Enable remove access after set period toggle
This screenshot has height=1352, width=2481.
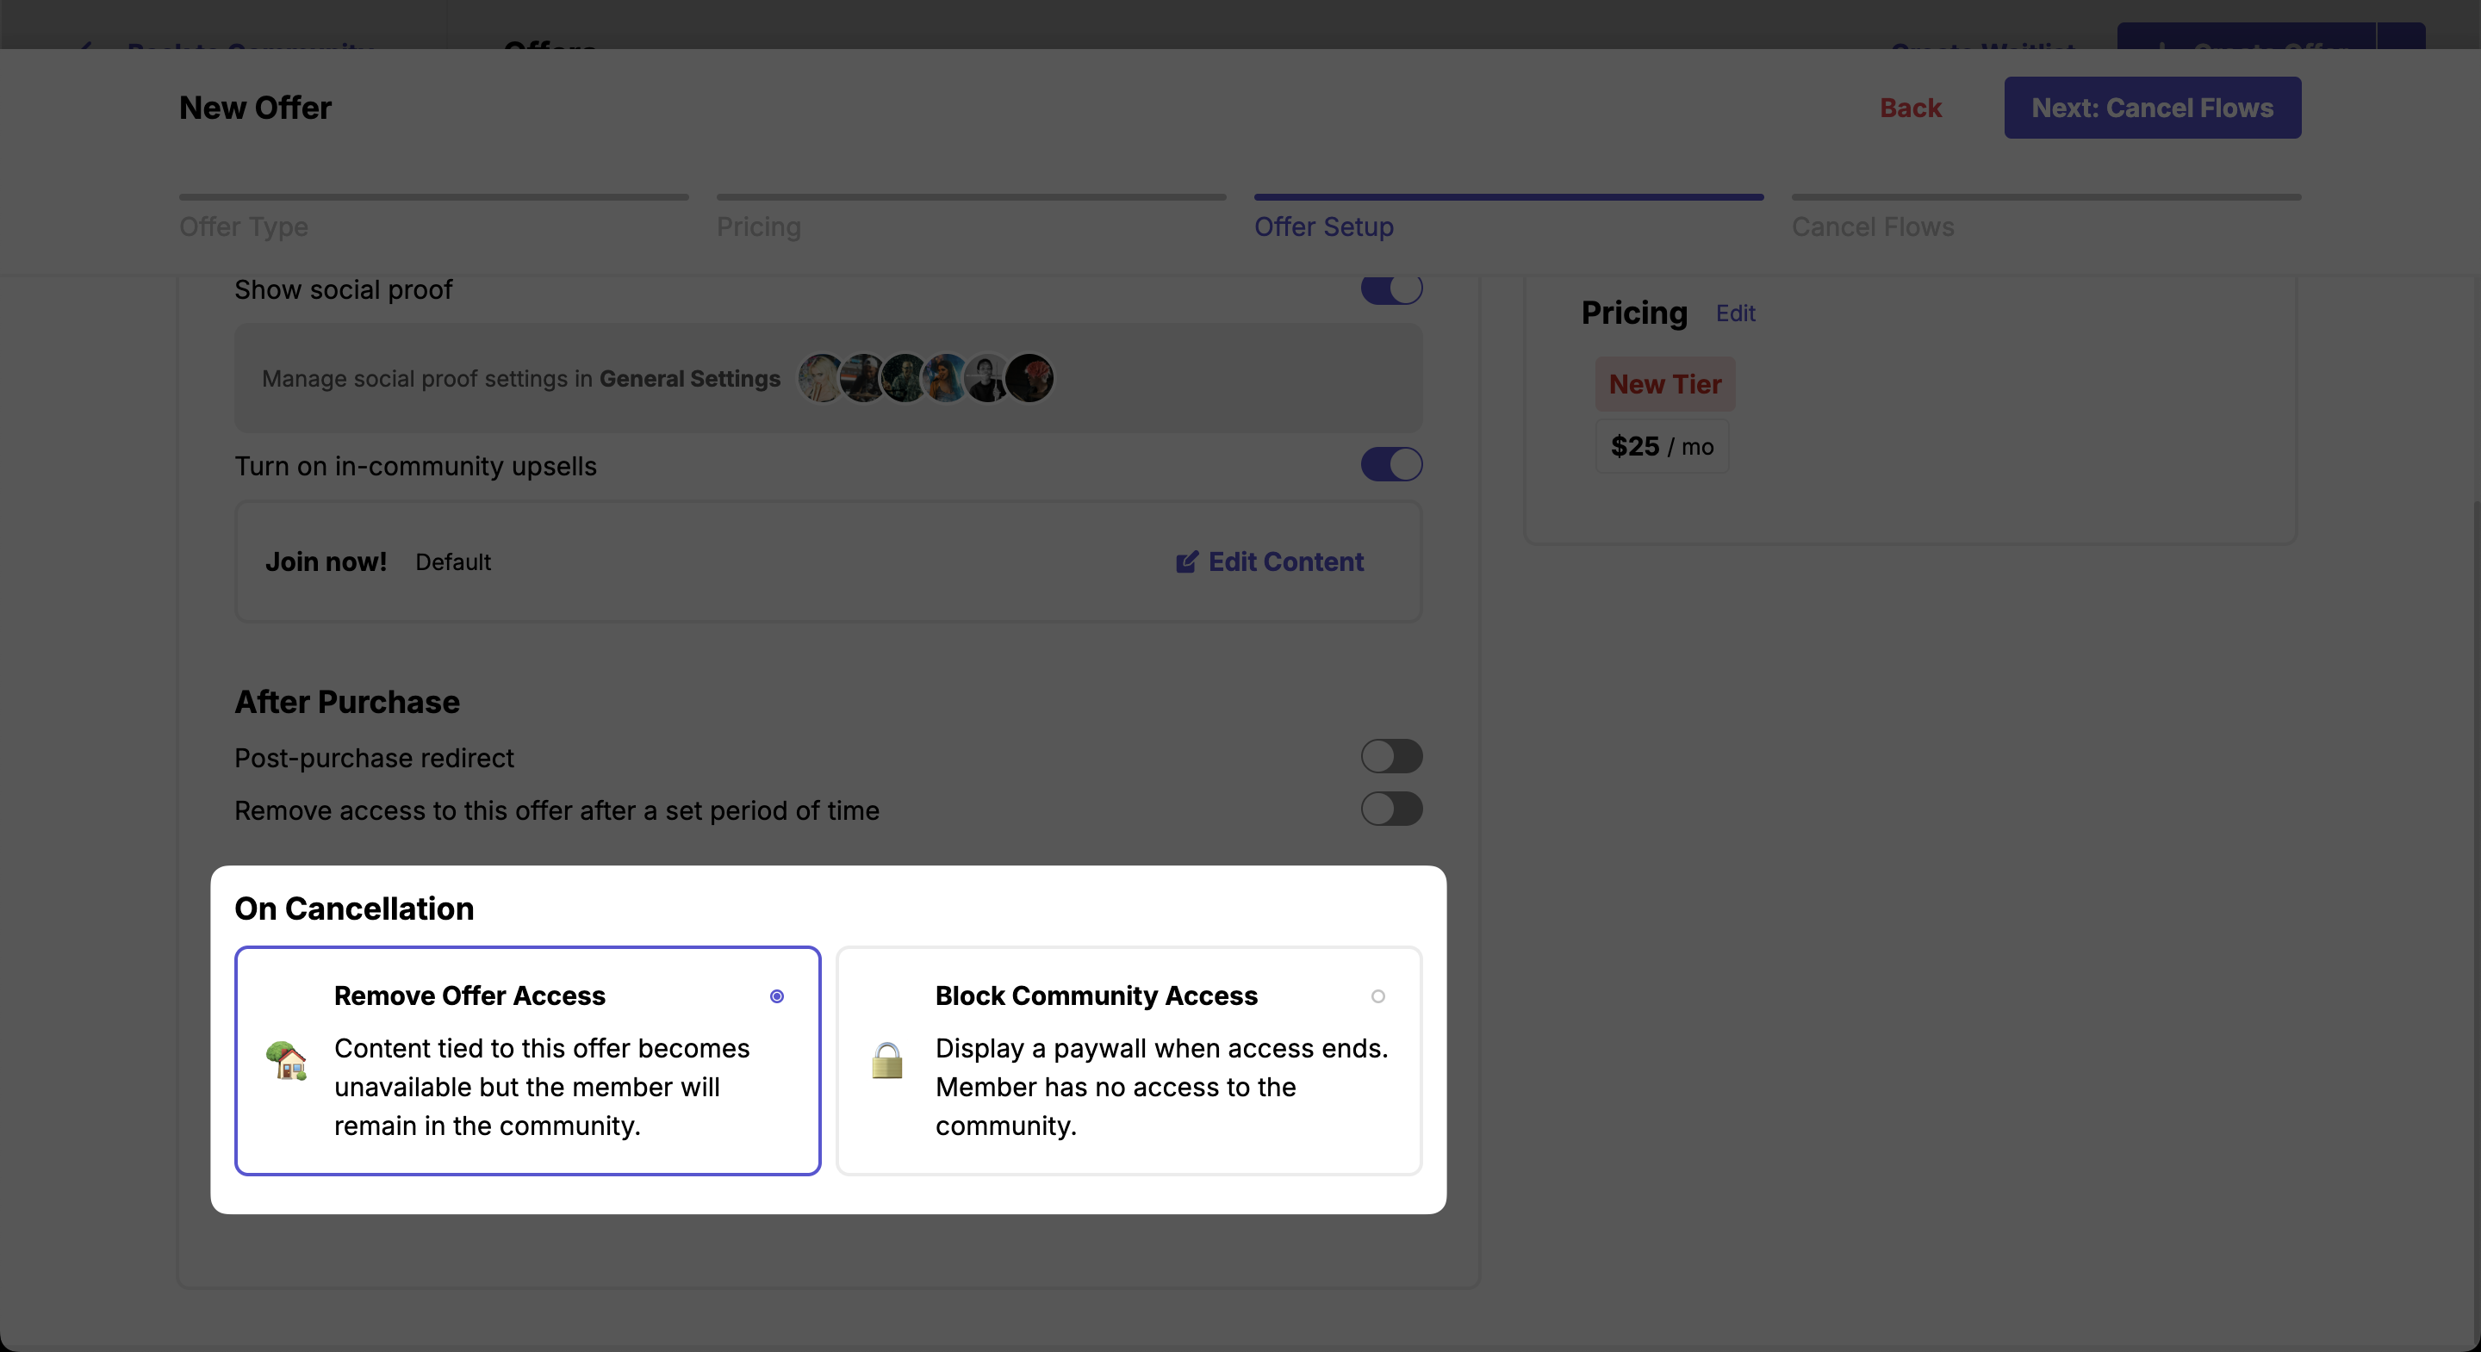coord(1390,809)
